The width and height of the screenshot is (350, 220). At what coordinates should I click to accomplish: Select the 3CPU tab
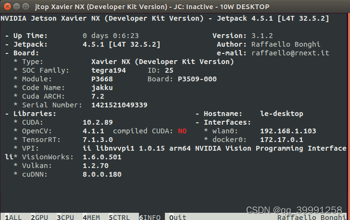click(x=65, y=217)
